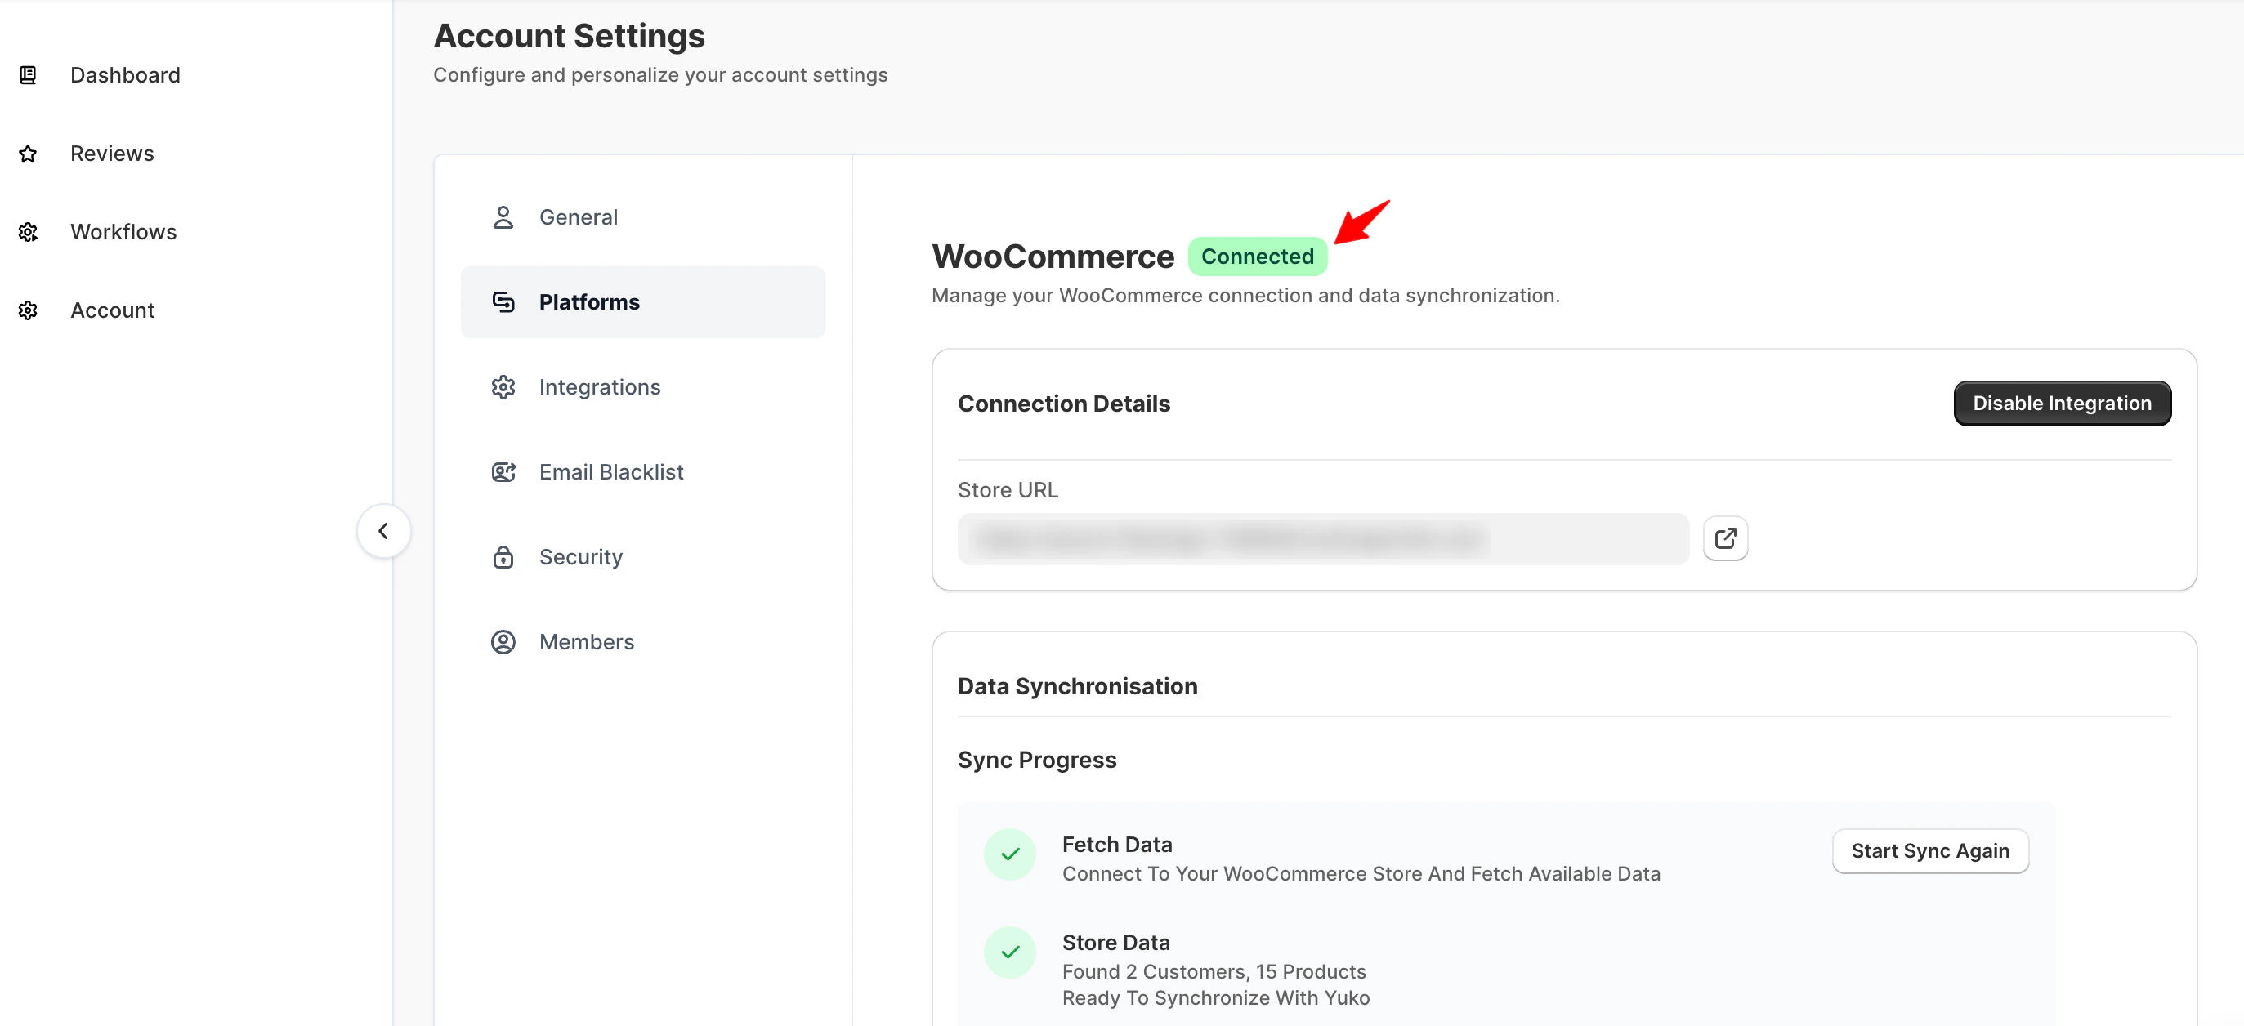This screenshot has width=2244, height=1026.
Task: Click 'Connect To Your WooCommerce Store' description
Action: (1361, 873)
